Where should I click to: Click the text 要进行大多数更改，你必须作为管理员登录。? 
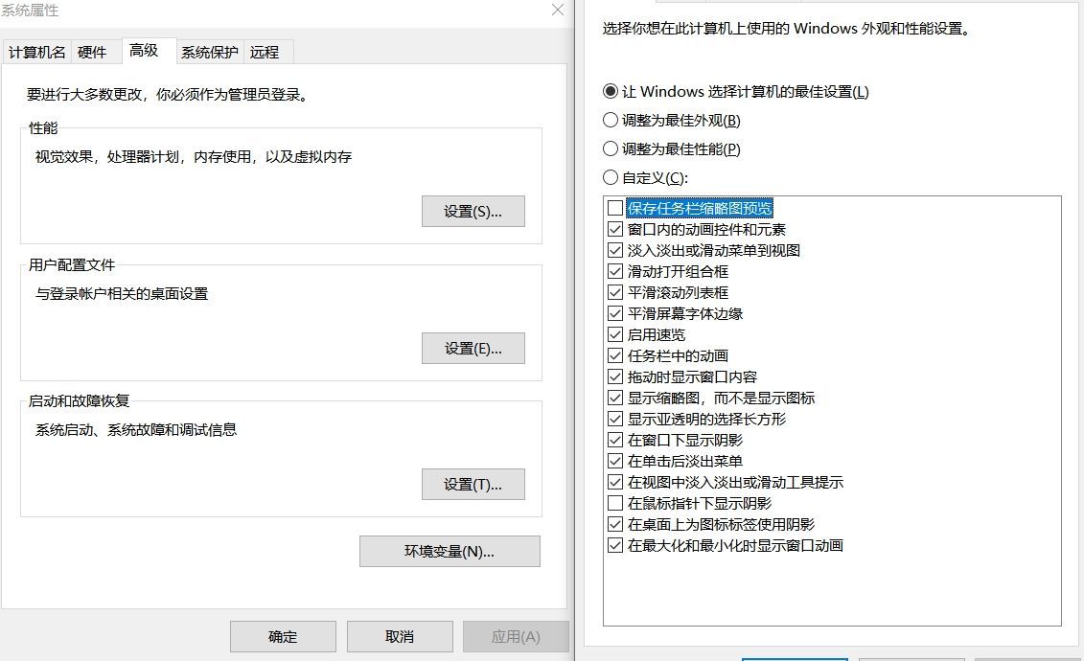point(168,95)
